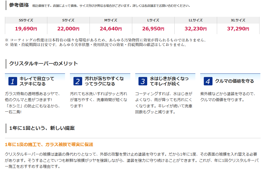Click the 24,640円 price

(x=111, y=29)
